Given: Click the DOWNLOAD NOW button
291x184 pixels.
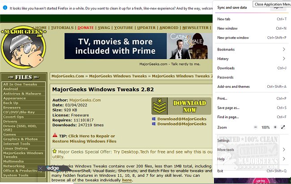Looking at the screenshot, I should pos(181,106).
